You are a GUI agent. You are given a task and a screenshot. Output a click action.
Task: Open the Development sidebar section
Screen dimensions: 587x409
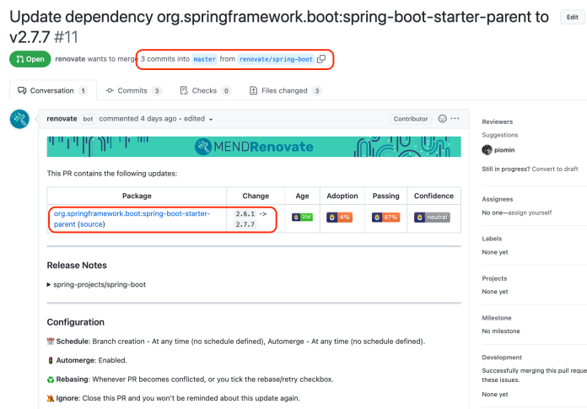pos(502,358)
